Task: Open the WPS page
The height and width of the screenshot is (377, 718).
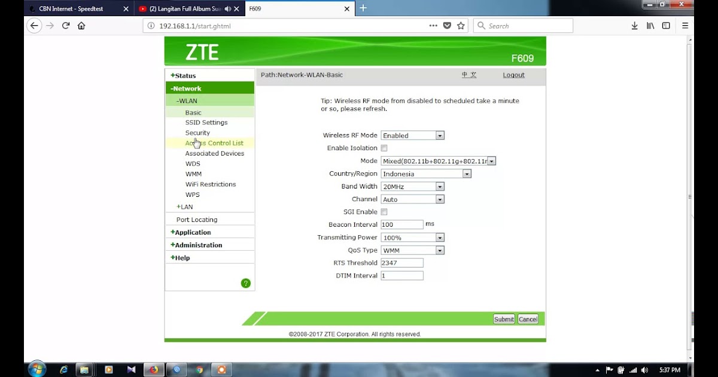Action: pyautogui.click(x=193, y=194)
